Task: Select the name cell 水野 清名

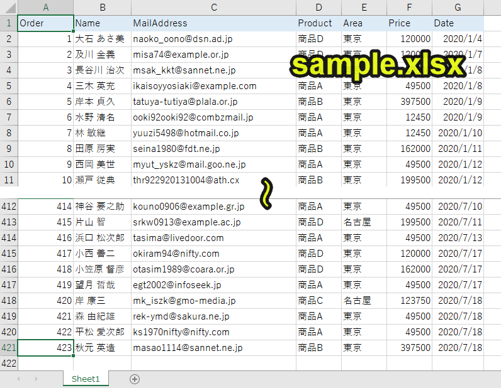Action: [x=102, y=117]
